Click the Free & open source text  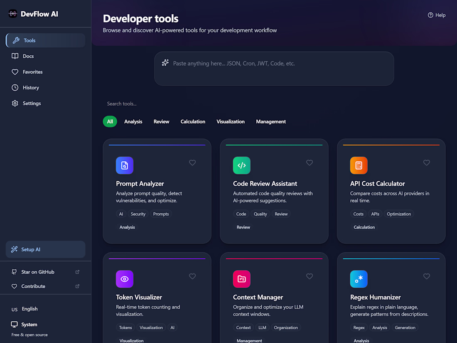[29, 335]
